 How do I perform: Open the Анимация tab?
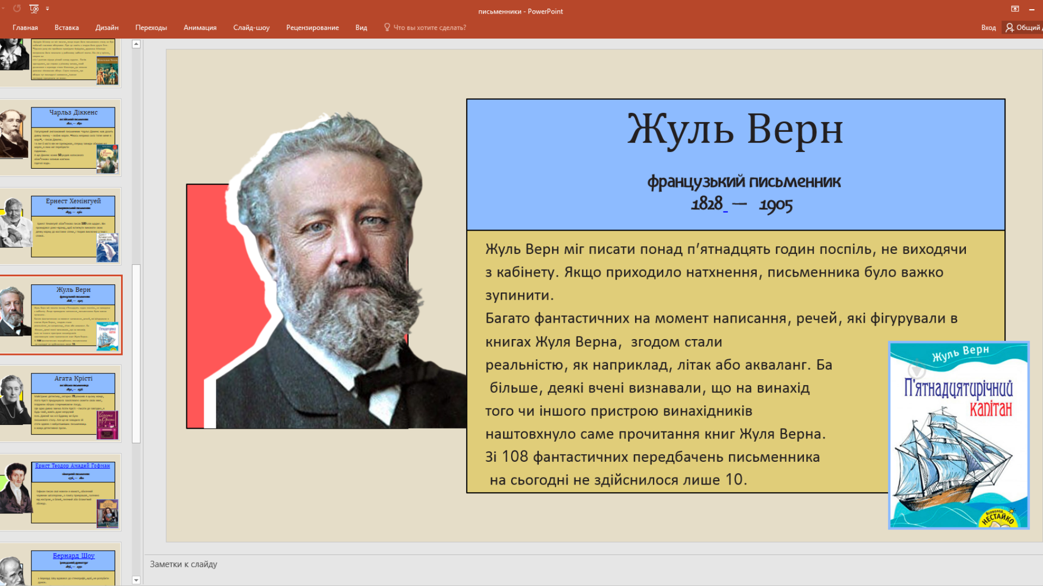tap(200, 28)
